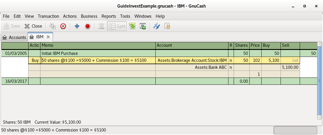Open the Reconcile tool icon
This screenshot has width=323, height=135.
pos(157,26)
